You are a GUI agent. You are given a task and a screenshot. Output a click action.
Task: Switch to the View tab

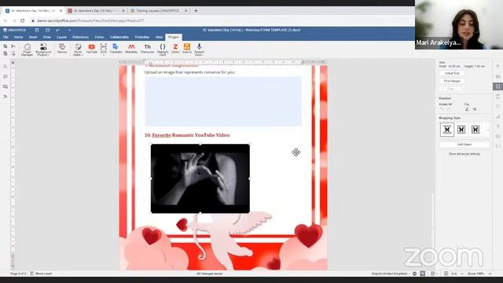pyautogui.click(x=159, y=37)
